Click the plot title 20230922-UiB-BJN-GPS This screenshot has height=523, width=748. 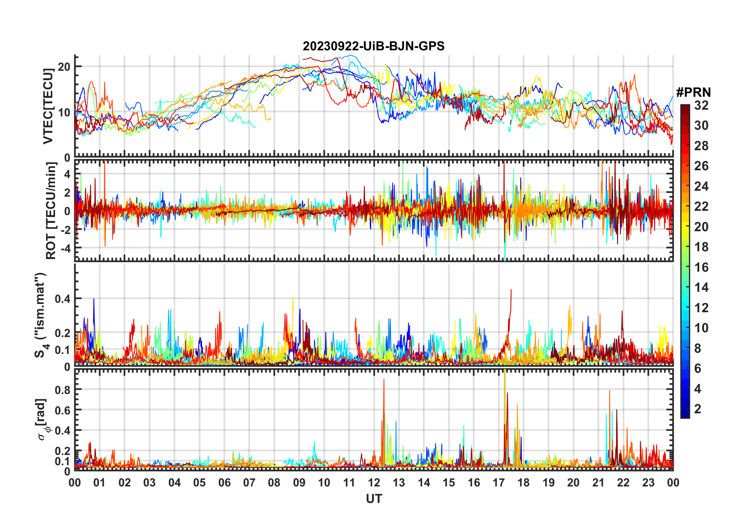click(x=374, y=46)
